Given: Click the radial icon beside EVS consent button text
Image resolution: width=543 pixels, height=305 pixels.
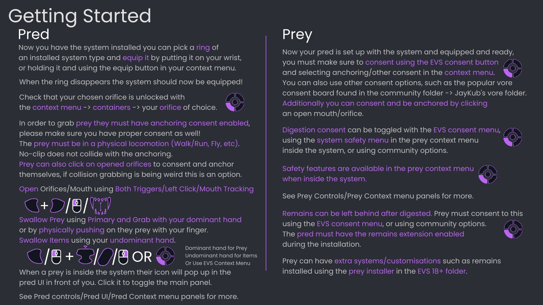Looking at the screenshot, I should (512, 68).
